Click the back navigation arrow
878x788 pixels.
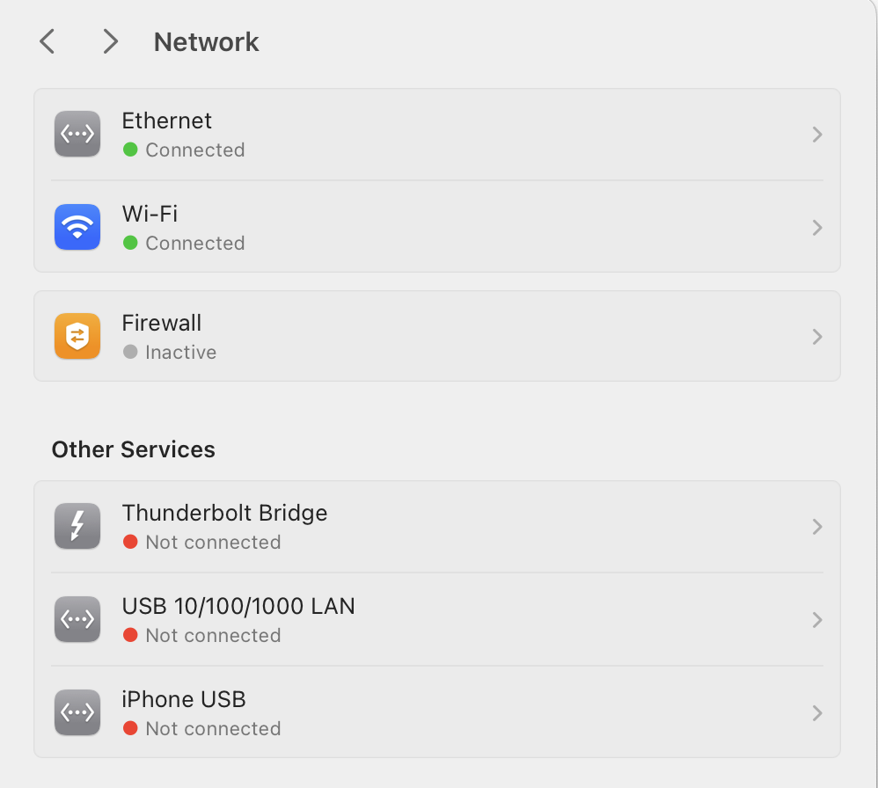pyautogui.click(x=47, y=41)
